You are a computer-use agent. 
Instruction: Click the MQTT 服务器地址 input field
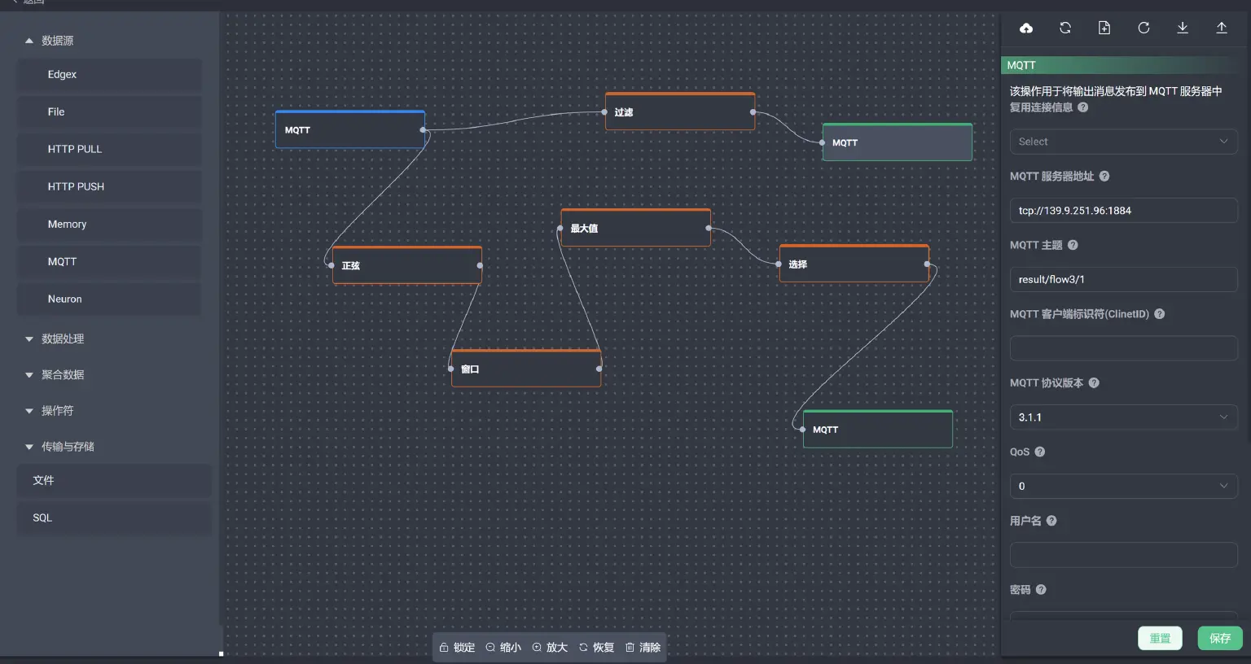click(1123, 210)
